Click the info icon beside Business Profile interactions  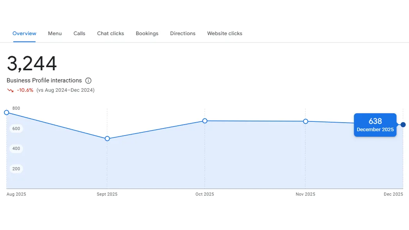click(89, 81)
